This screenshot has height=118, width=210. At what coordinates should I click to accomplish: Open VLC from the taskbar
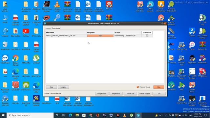(x=125, y=115)
